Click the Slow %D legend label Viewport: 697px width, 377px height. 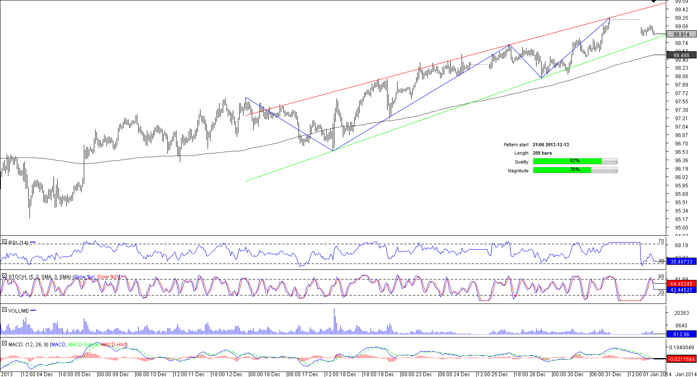(x=108, y=277)
